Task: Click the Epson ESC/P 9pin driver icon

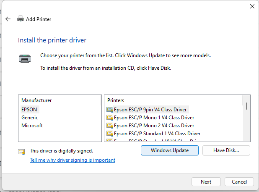Action: point(110,109)
